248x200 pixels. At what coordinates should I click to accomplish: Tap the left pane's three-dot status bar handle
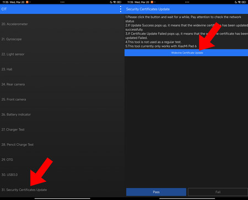coord(62,2)
